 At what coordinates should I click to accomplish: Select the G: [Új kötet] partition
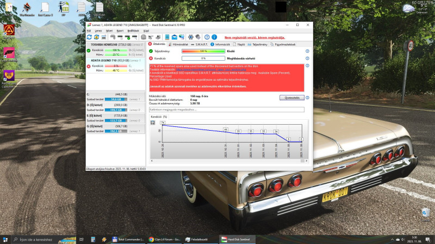[x=115, y=129]
